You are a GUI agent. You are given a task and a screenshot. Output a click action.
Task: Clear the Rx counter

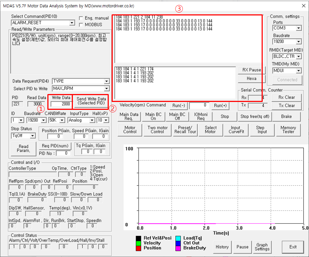[x=286, y=97]
